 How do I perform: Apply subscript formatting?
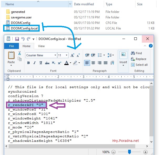(x=54, y=63)
